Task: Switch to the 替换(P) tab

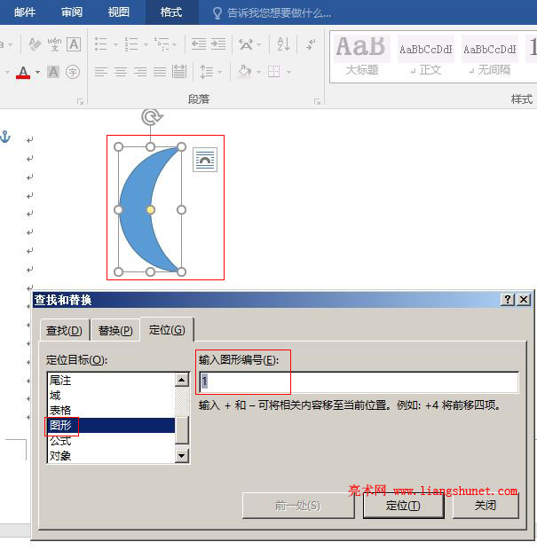Action: [x=115, y=330]
